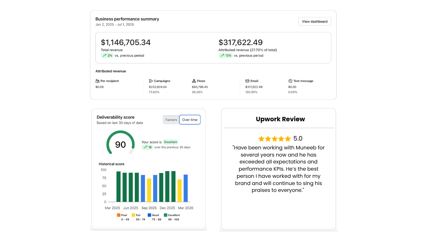Click the orange Poor legend swatch
This screenshot has width=427, height=240.
click(118, 215)
